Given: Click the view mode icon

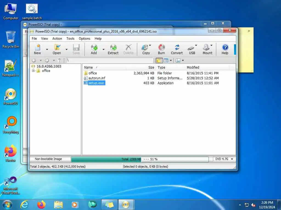Looking at the screenshot, I should tap(166, 60).
